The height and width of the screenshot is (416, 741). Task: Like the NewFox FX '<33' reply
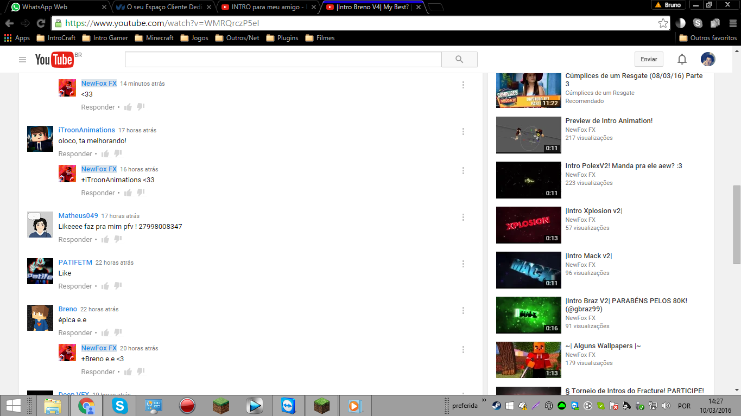[x=128, y=107]
